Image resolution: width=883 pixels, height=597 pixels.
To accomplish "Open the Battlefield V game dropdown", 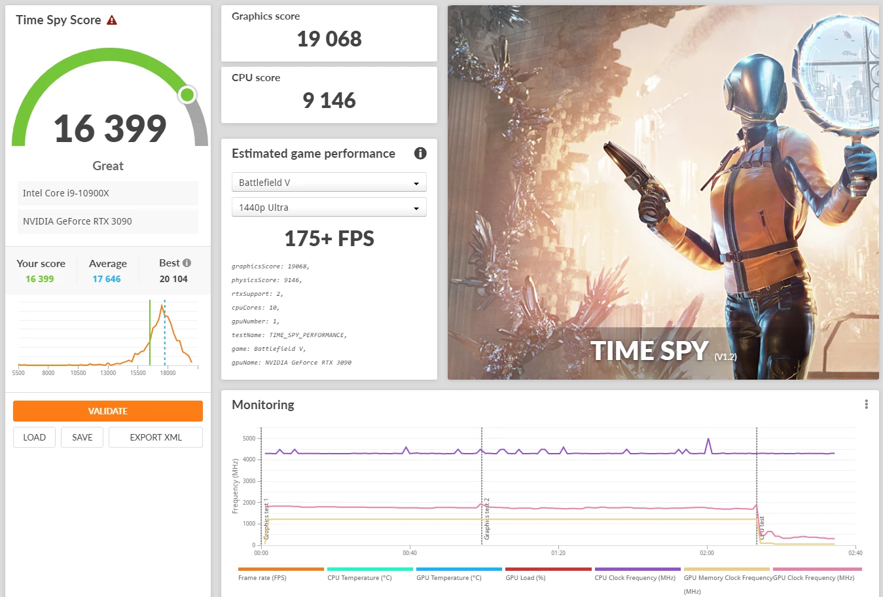I will 329,182.
